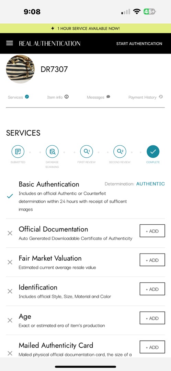
Task: Switch to the Services tab
Action: coord(18,97)
